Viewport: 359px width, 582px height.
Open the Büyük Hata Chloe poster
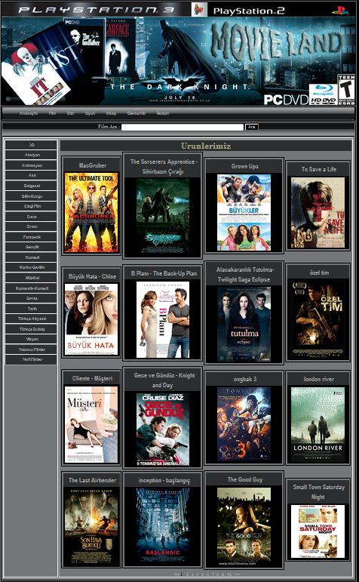[91, 319]
